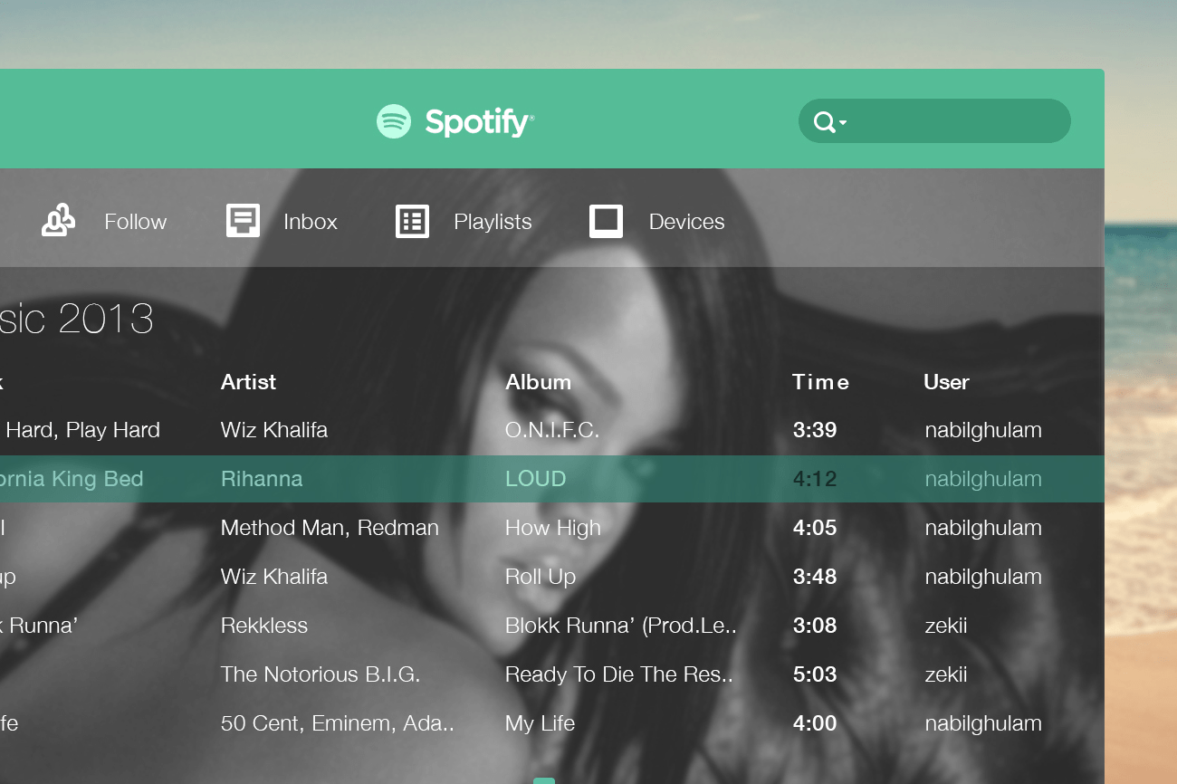
Task: Click the Playlists list icon
Action: point(412,221)
